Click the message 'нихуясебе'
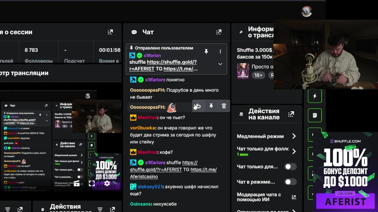Screen dimensions: 378x212 pos(165,204)
